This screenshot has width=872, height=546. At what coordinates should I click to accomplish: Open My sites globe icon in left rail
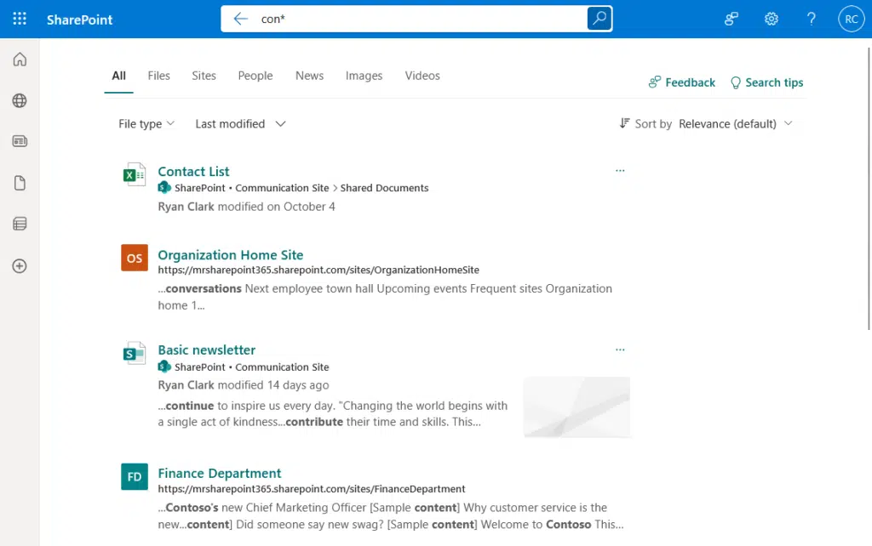pyautogui.click(x=20, y=100)
